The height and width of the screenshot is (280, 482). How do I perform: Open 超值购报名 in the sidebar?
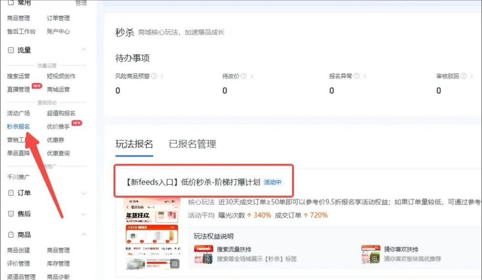61,113
